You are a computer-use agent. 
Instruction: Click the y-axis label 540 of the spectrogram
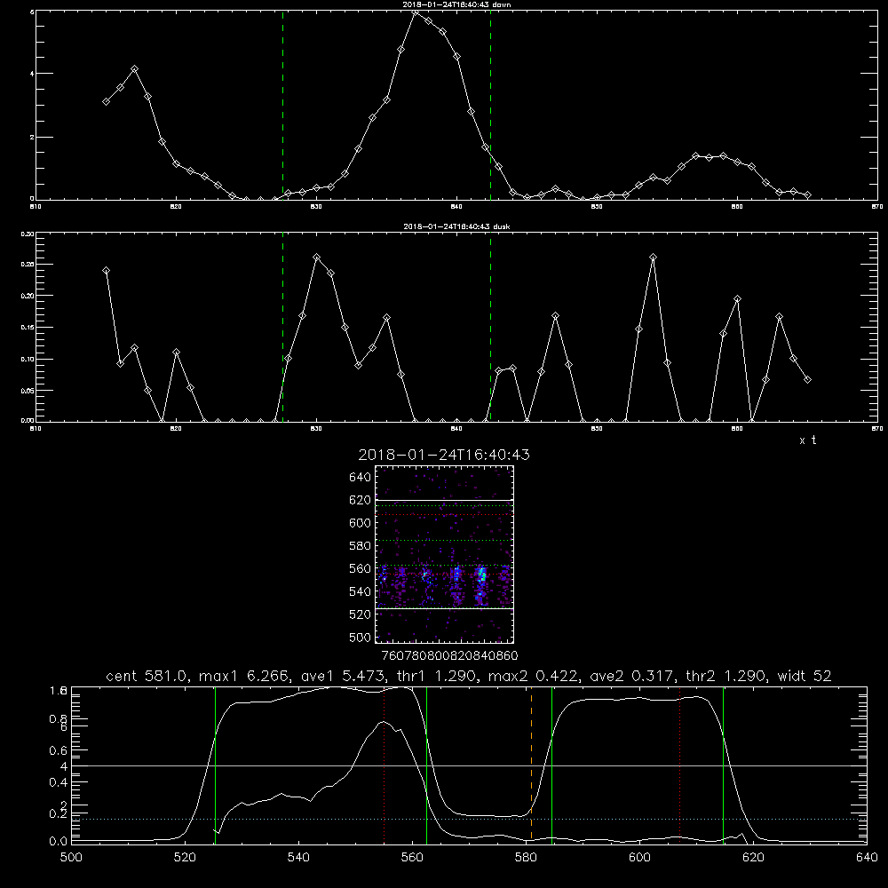361,591
